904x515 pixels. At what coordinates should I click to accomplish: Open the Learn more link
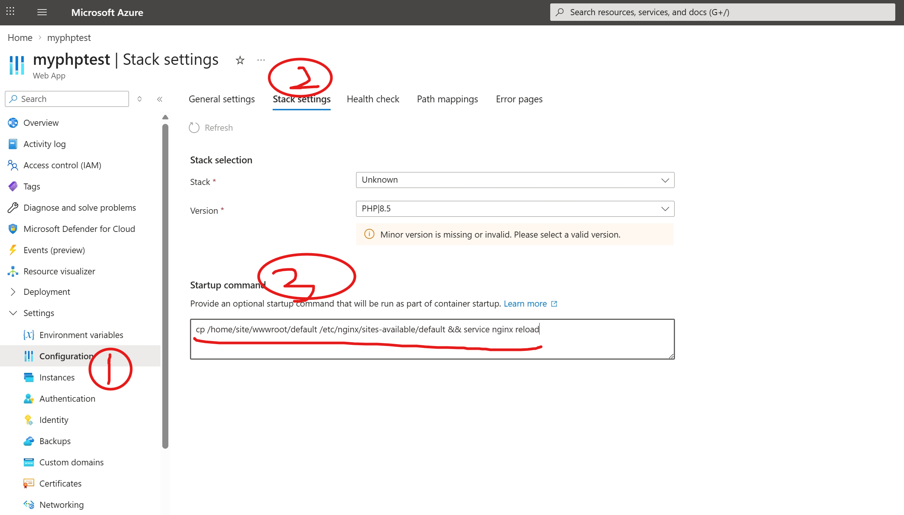click(525, 304)
